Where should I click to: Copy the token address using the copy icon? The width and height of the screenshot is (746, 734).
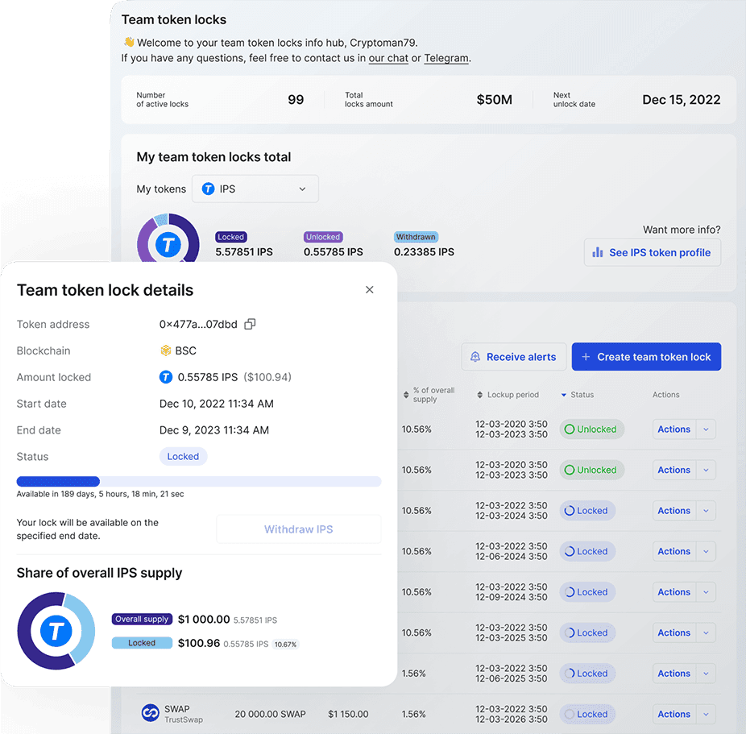(x=250, y=324)
